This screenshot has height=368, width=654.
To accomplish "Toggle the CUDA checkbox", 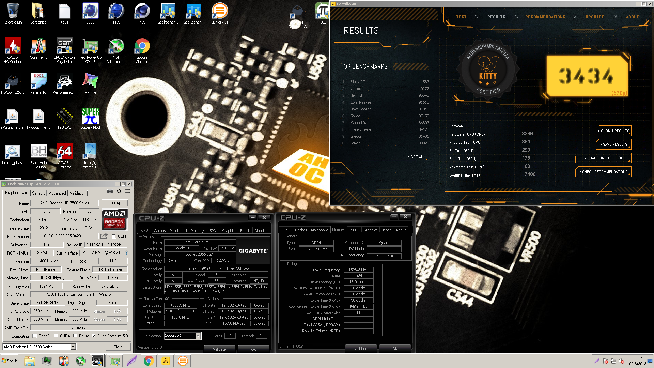I will point(56,336).
